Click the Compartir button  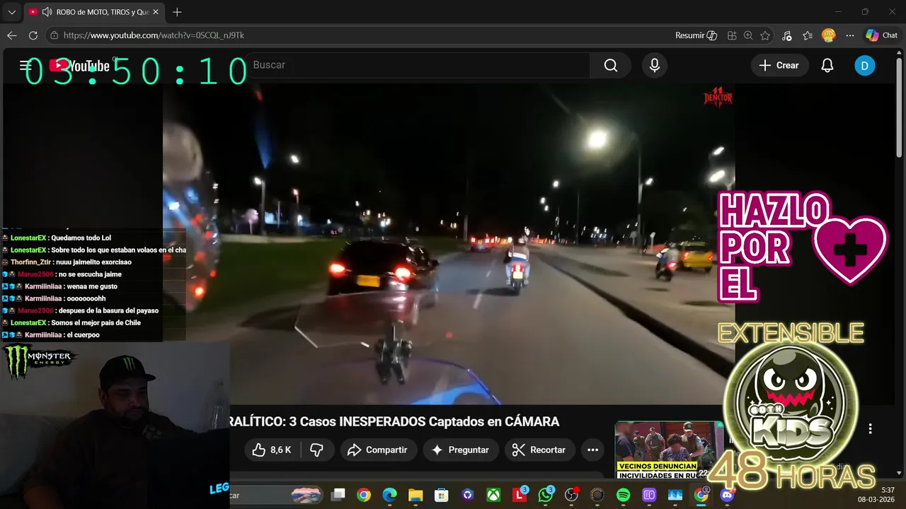coord(377,450)
